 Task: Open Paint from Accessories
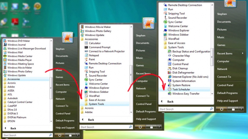click(x=92, y=60)
